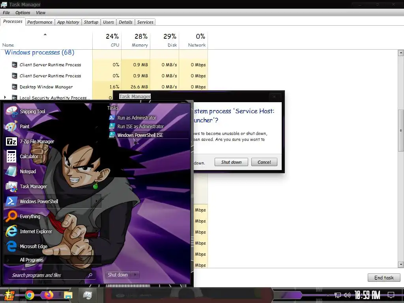The width and height of the screenshot is (404, 303).
Task: Expand Local Security Authority Process row
Action: [x=5, y=97]
